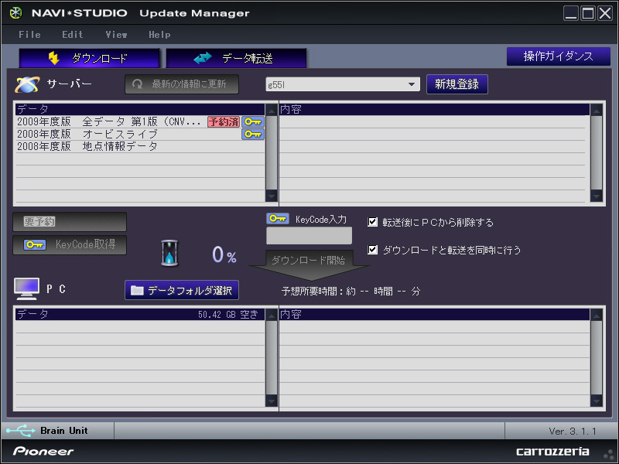Click the 新規登録 button
The width and height of the screenshot is (619, 464).
[x=457, y=84]
